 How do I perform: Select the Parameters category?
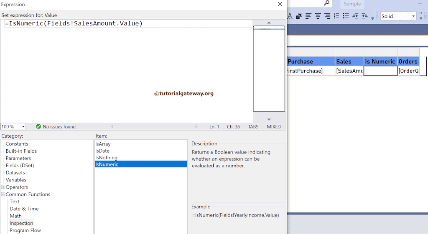[x=18, y=158]
